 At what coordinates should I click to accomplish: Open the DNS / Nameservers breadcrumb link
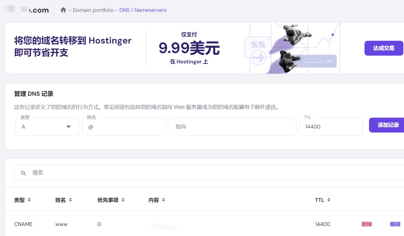142,10
